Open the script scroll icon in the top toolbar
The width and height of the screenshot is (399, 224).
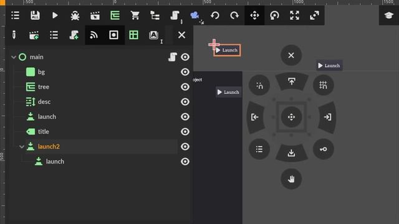pos(175,15)
